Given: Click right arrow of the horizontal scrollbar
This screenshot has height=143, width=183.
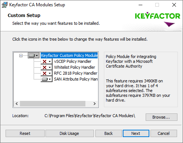Looking at the screenshot, I should (94, 104).
